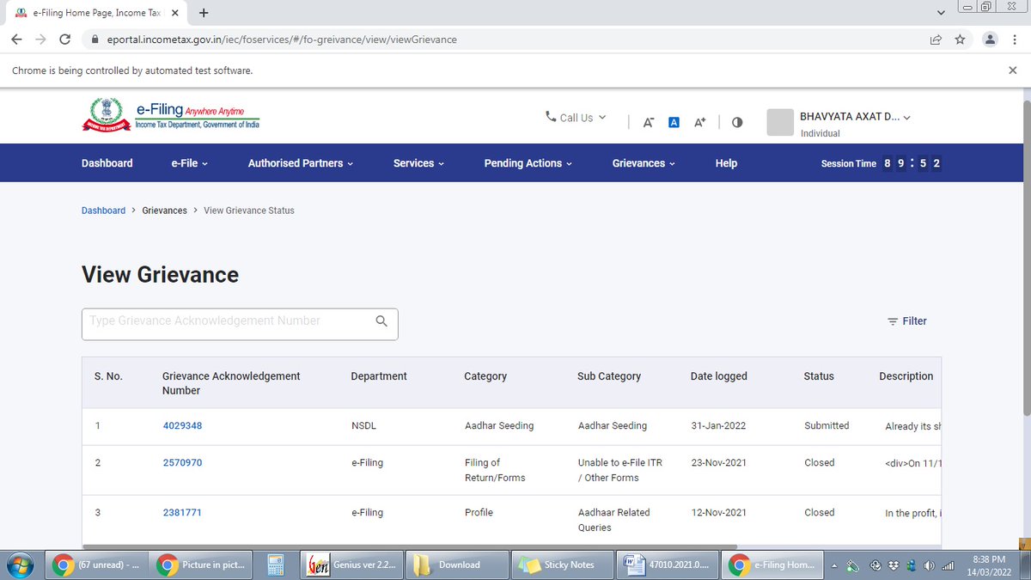Expand the Services menu

click(418, 163)
